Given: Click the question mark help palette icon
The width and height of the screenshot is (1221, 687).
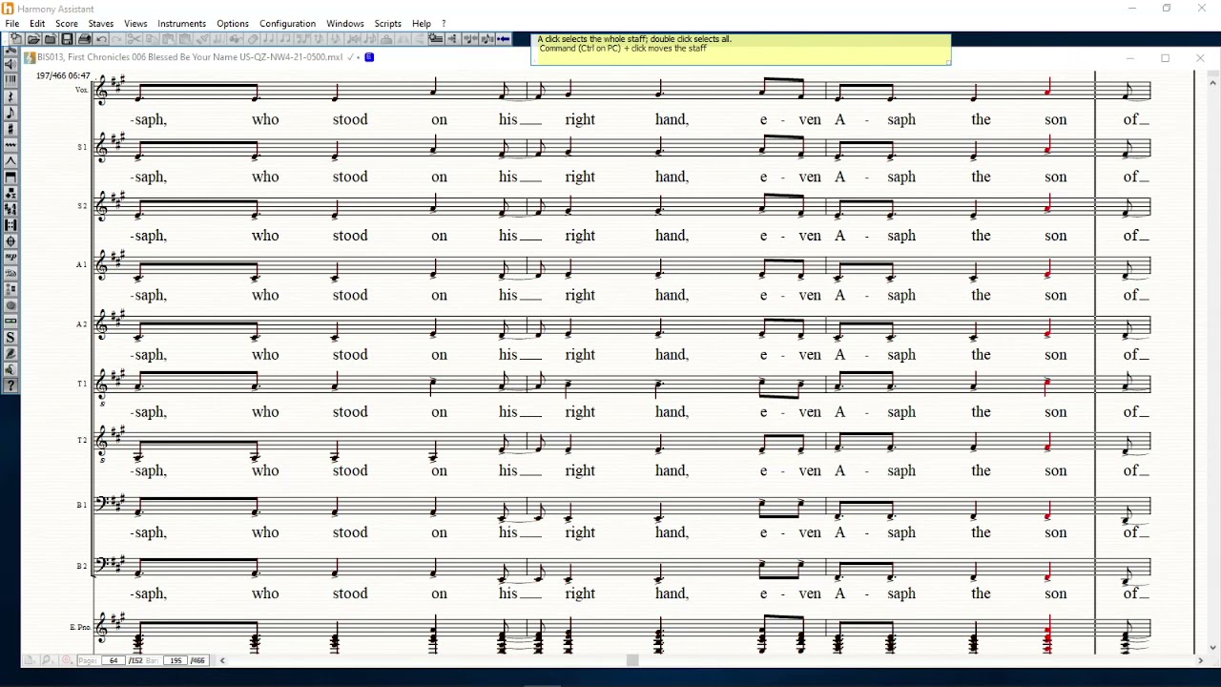Looking at the screenshot, I should pyautogui.click(x=10, y=385).
